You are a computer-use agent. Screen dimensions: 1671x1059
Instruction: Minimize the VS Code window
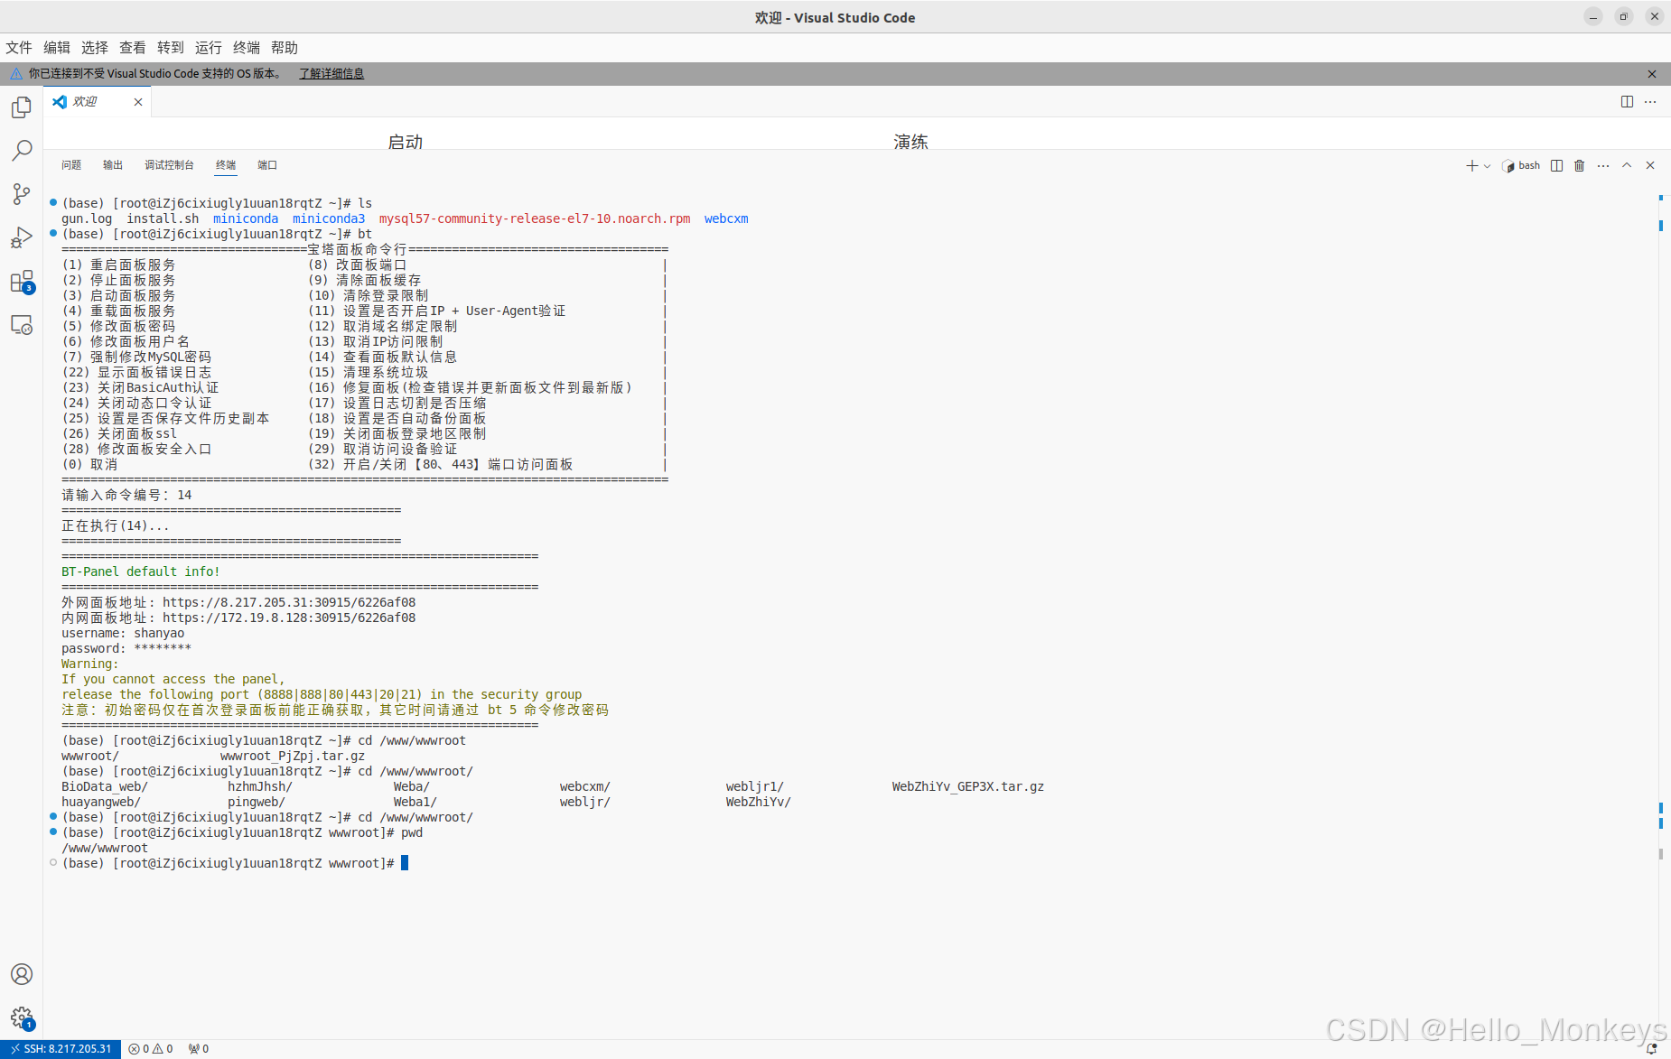tap(1593, 17)
